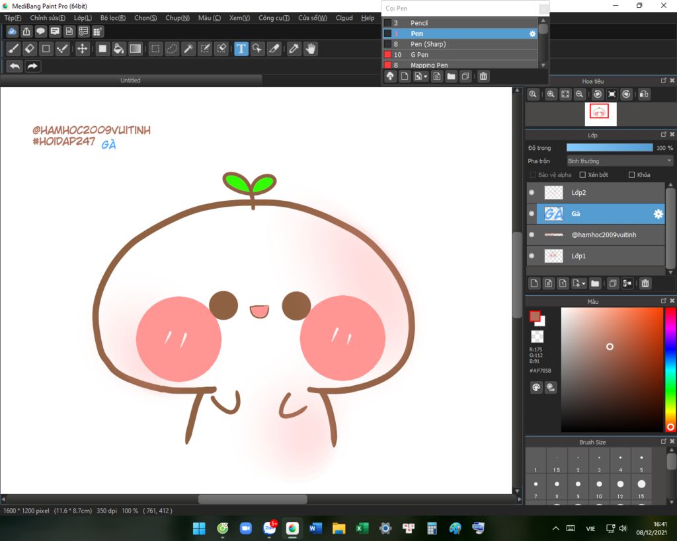The height and width of the screenshot is (541, 677).
Task: Duplicate the current layer
Action: click(x=613, y=283)
